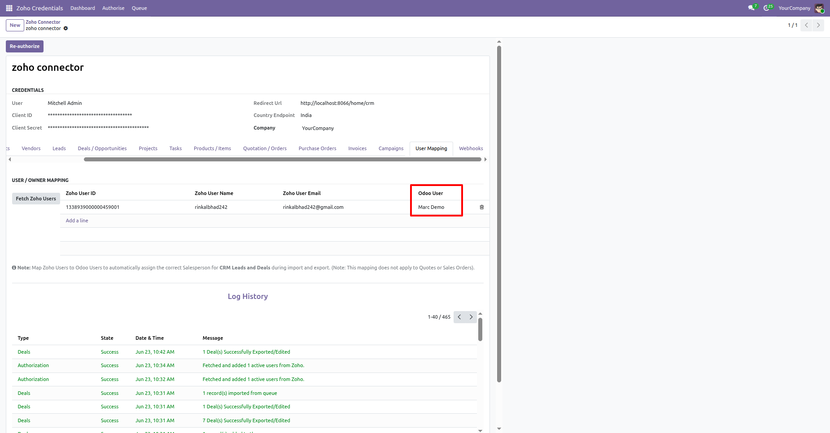This screenshot has height=433, width=830.
Task: Open the Queue menu
Action: coord(139,8)
